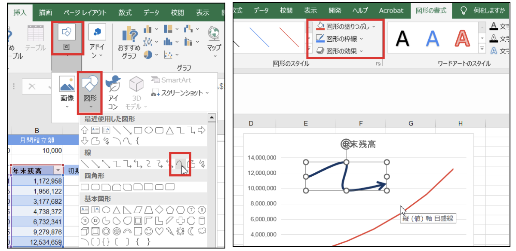The image size is (516, 251).
Task: Apply the red line shape style
Action: click(289, 37)
